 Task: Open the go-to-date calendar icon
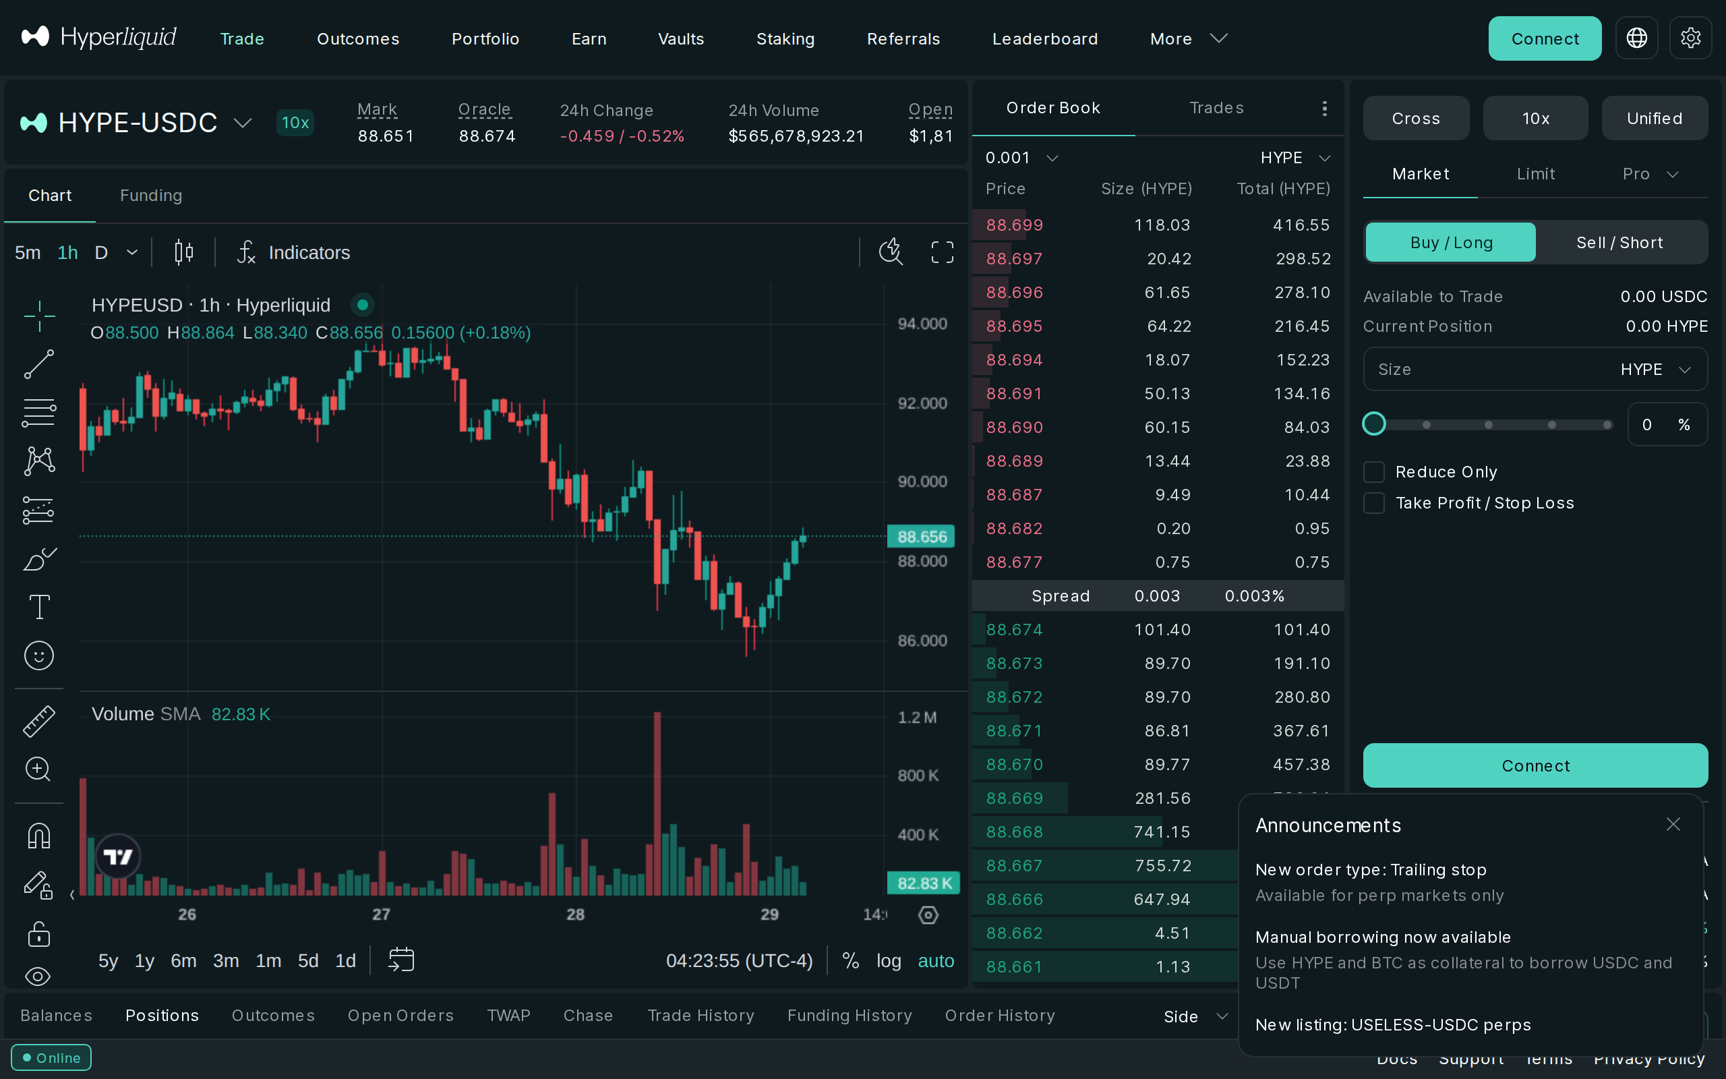(401, 960)
